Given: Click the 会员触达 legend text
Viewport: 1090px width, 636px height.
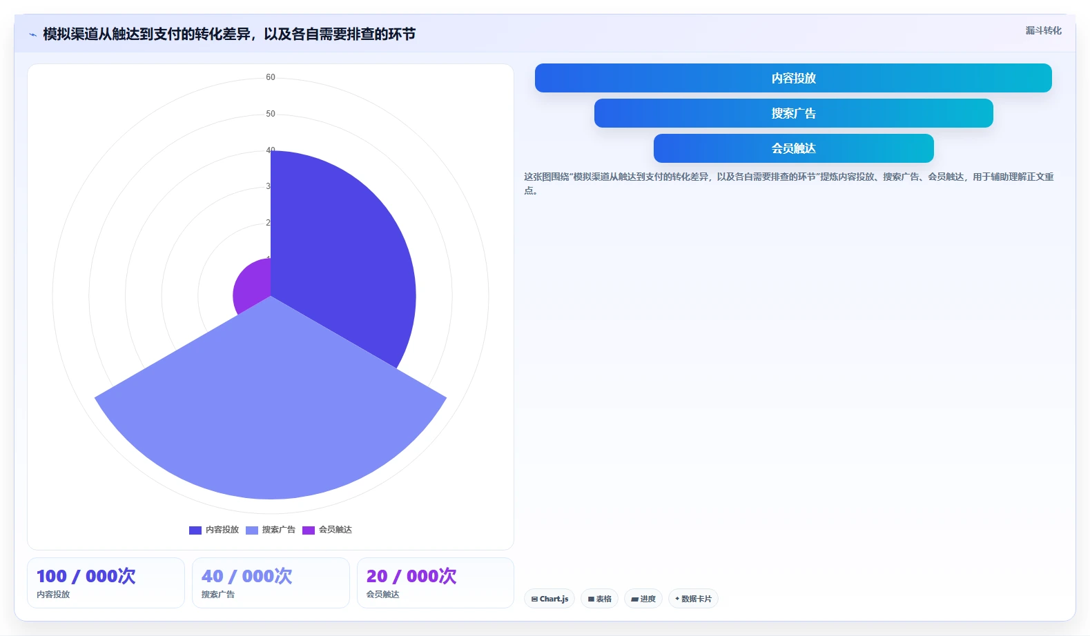Looking at the screenshot, I should point(335,530).
